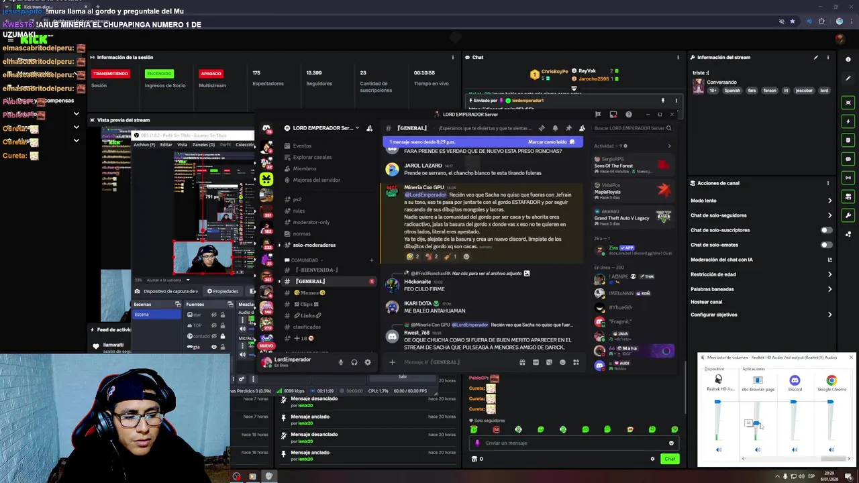Toggle lock on OBS source star
This screenshot has height=483, width=859.
[223, 315]
